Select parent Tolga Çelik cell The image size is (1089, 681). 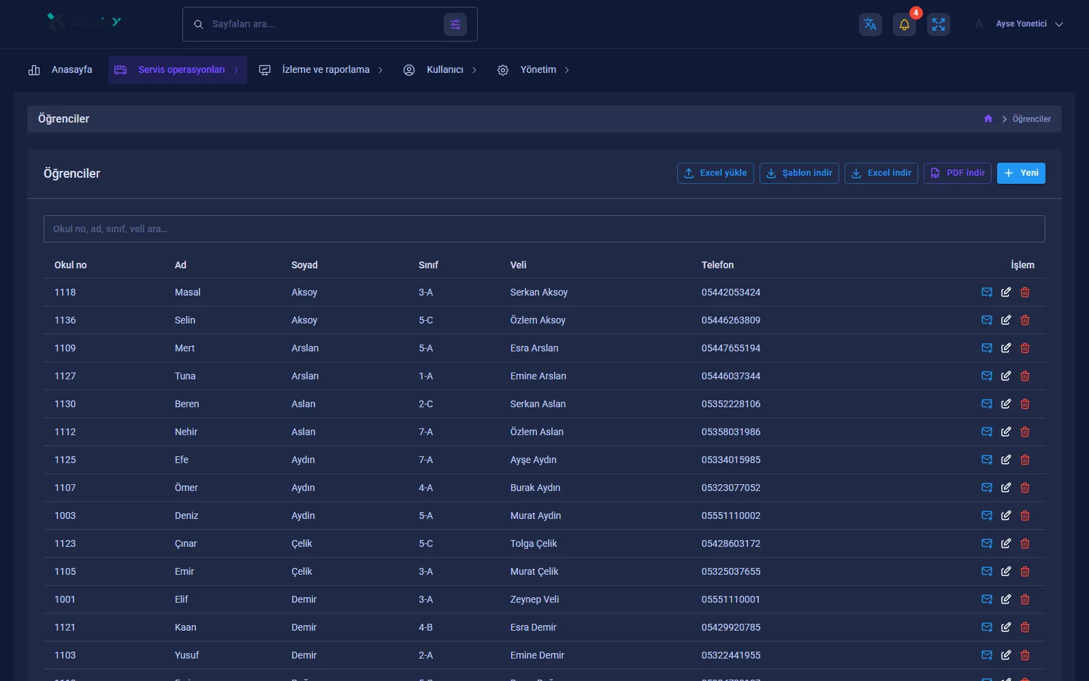tap(534, 543)
